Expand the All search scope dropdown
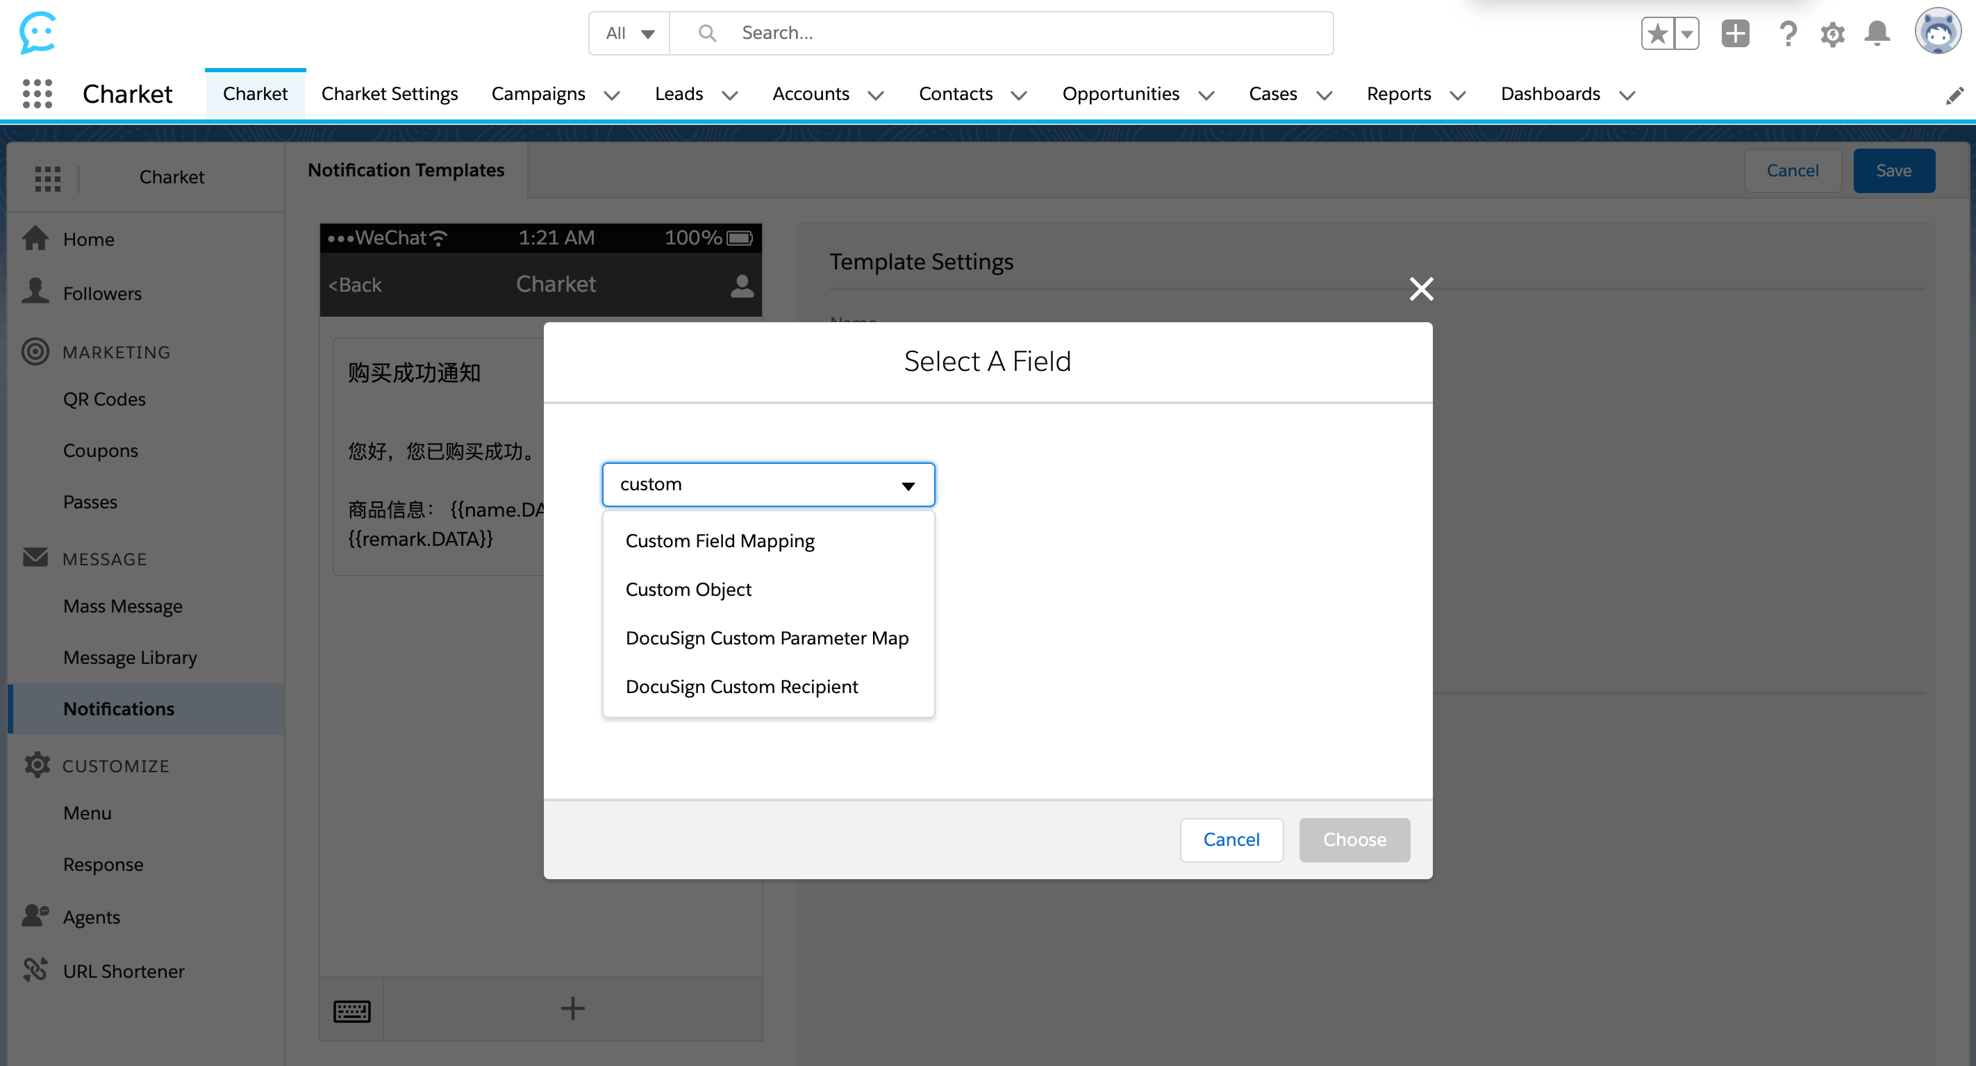This screenshot has width=1976, height=1066. 630,34
